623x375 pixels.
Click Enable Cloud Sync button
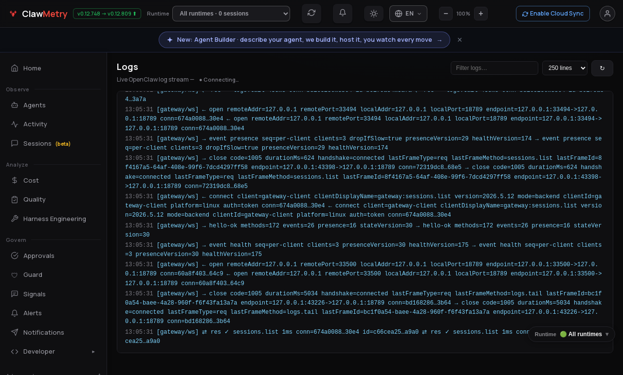coord(553,14)
